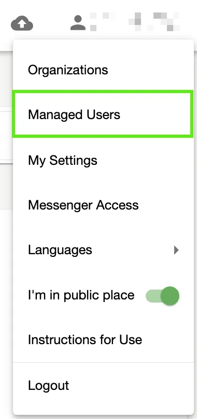Click the empty space right of My Settings
The image size is (197, 419).
click(x=144, y=161)
